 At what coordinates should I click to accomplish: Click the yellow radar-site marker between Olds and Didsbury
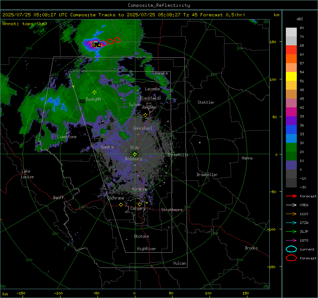tap(135, 154)
